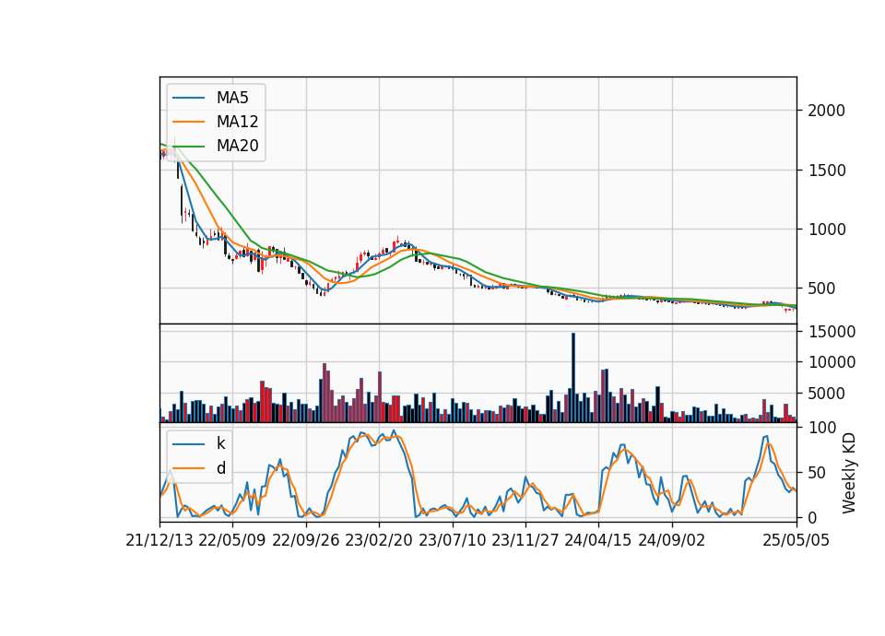The width and height of the screenshot is (885, 636).
Task: Click the 22/05/09 date label
Action: 232,540
